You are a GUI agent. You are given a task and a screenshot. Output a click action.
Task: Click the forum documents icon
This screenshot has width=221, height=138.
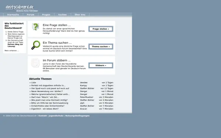35,63
